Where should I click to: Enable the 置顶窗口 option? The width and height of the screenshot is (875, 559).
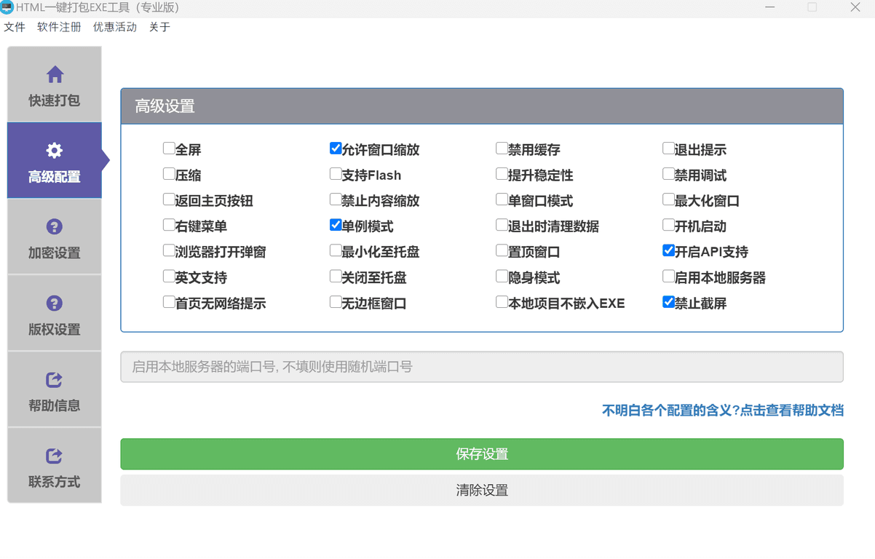tap(502, 251)
